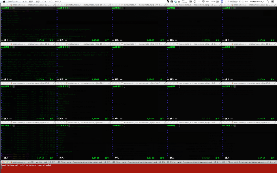Click the volume speaker icon

click(x=207, y=2)
